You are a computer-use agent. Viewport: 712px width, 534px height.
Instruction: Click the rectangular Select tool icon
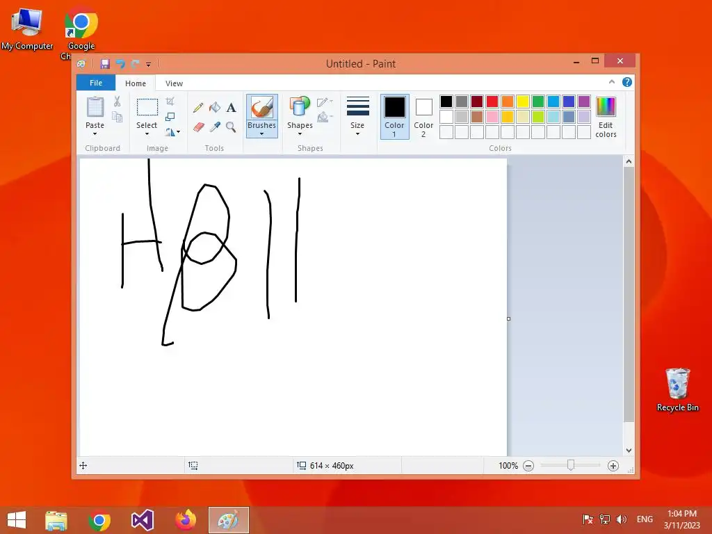click(147, 108)
